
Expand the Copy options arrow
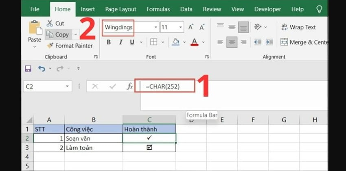(x=76, y=35)
